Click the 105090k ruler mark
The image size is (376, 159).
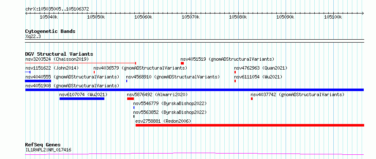(286, 17)
